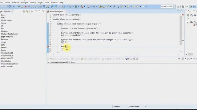This screenshot has height=110, width=197.
Task: Click the Quick Access search field
Action: 167,6
